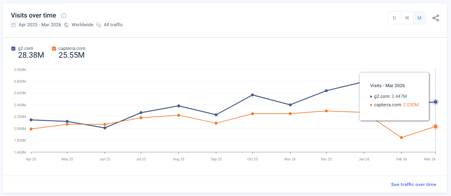Screen dimensions: 451x196
Task: Click the calendar date range icon
Action: click(x=13, y=25)
